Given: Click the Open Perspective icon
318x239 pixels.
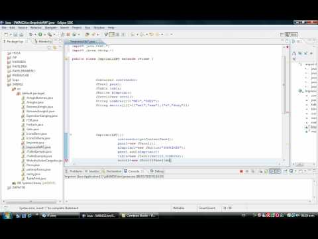Looking at the screenshot, I should (282, 35).
